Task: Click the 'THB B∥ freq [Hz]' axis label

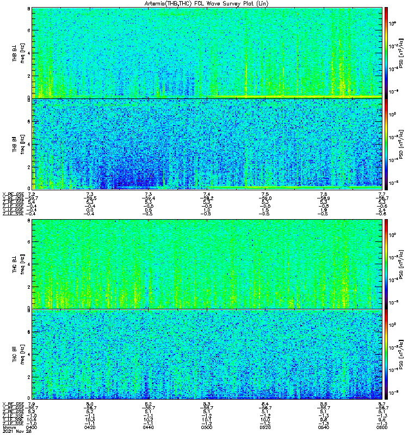Action: (18, 144)
